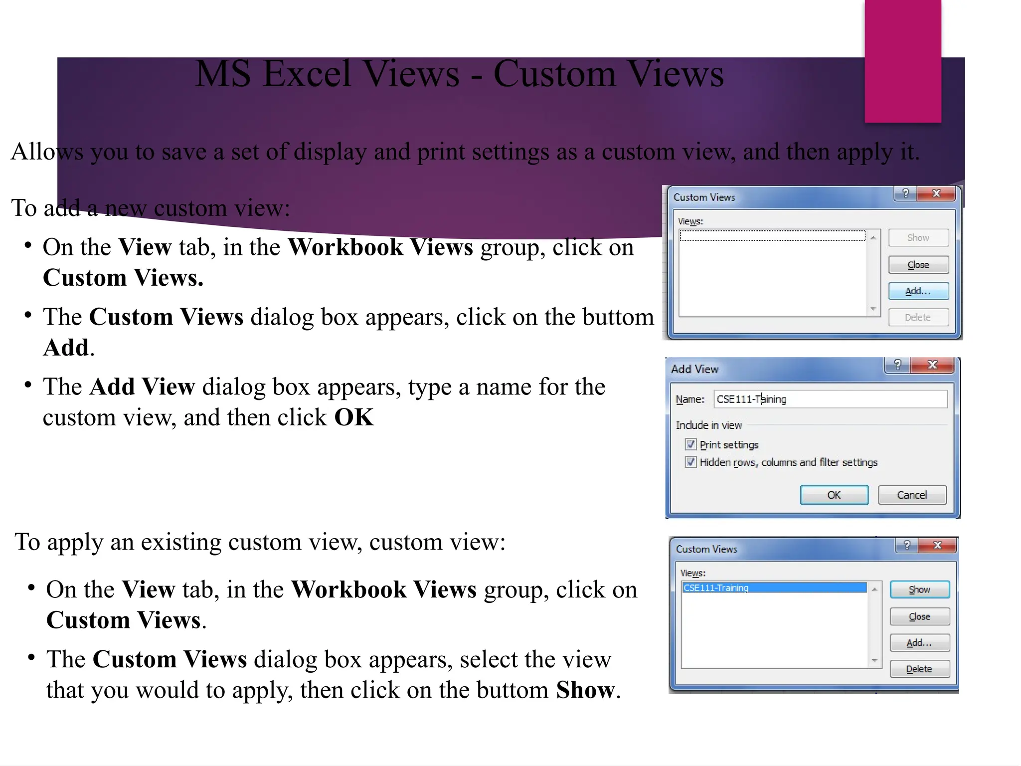The image size is (1021, 766).
Task: Click Show button for CSE111-Training view
Action: pos(919,589)
